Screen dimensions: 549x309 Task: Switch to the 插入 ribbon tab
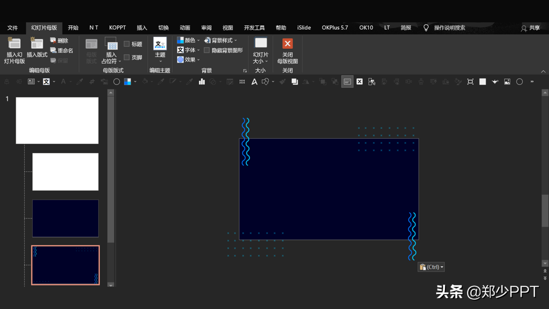142,27
